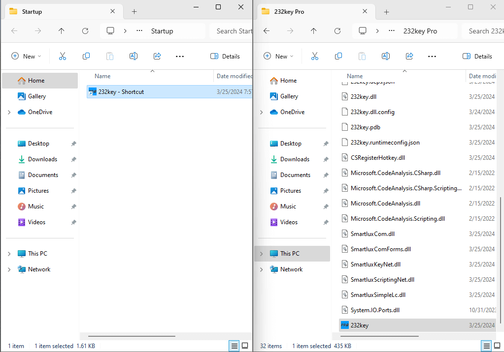
Task: Click horizontal scrollbar in Startup file list
Action: click(x=132, y=336)
